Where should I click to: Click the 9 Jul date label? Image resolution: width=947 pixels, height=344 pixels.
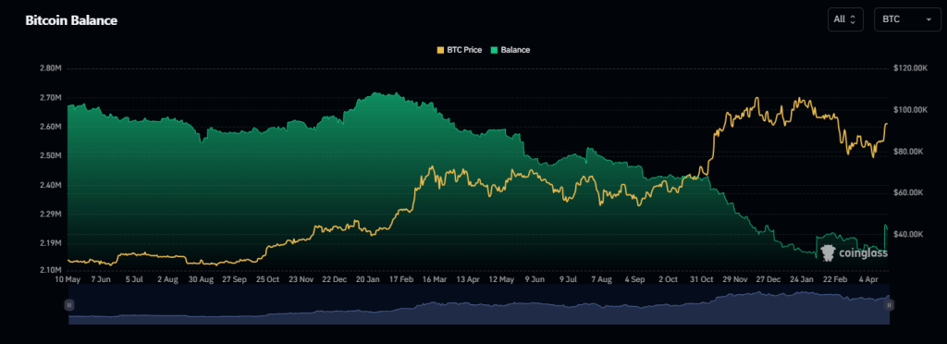(x=569, y=280)
